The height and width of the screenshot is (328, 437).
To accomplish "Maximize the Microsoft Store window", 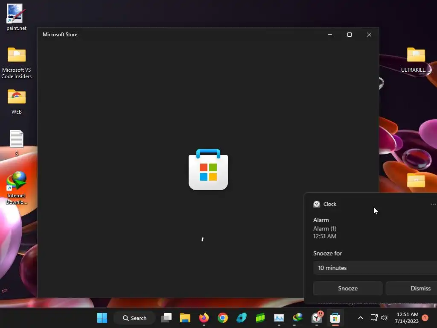I will point(349,35).
